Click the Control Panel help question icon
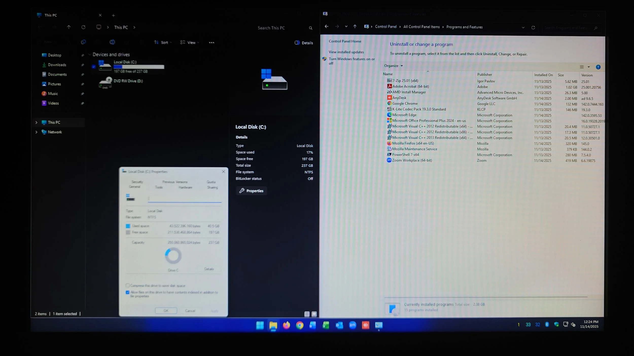The height and width of the screenshot is (356, 634). [598, 67]
